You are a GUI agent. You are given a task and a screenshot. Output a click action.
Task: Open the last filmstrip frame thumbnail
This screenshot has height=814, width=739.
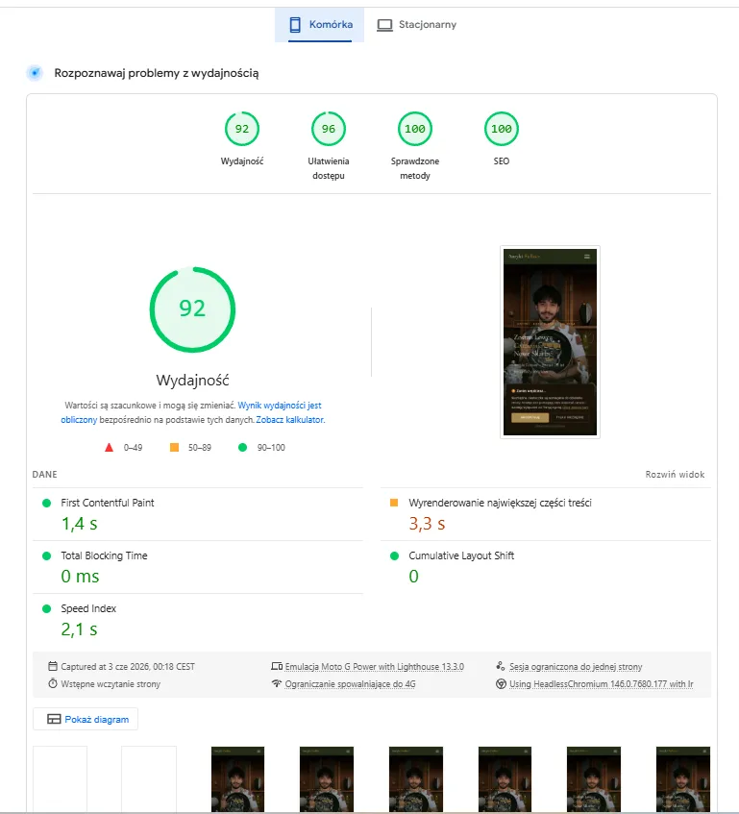[683, 779]
